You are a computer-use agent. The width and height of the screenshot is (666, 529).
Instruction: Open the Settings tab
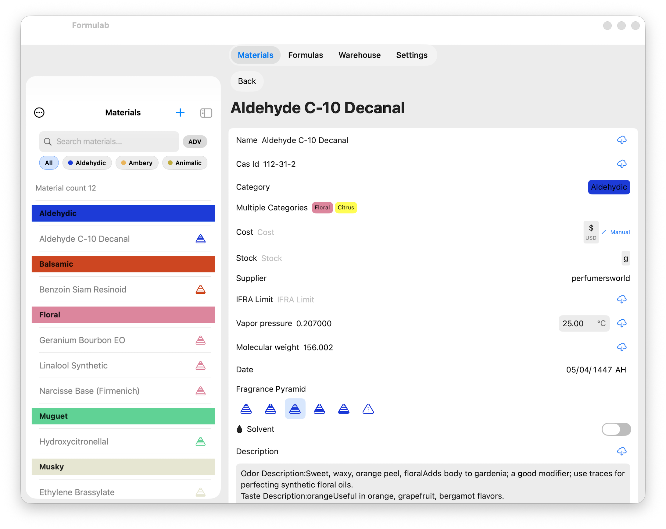coord(412,55)
